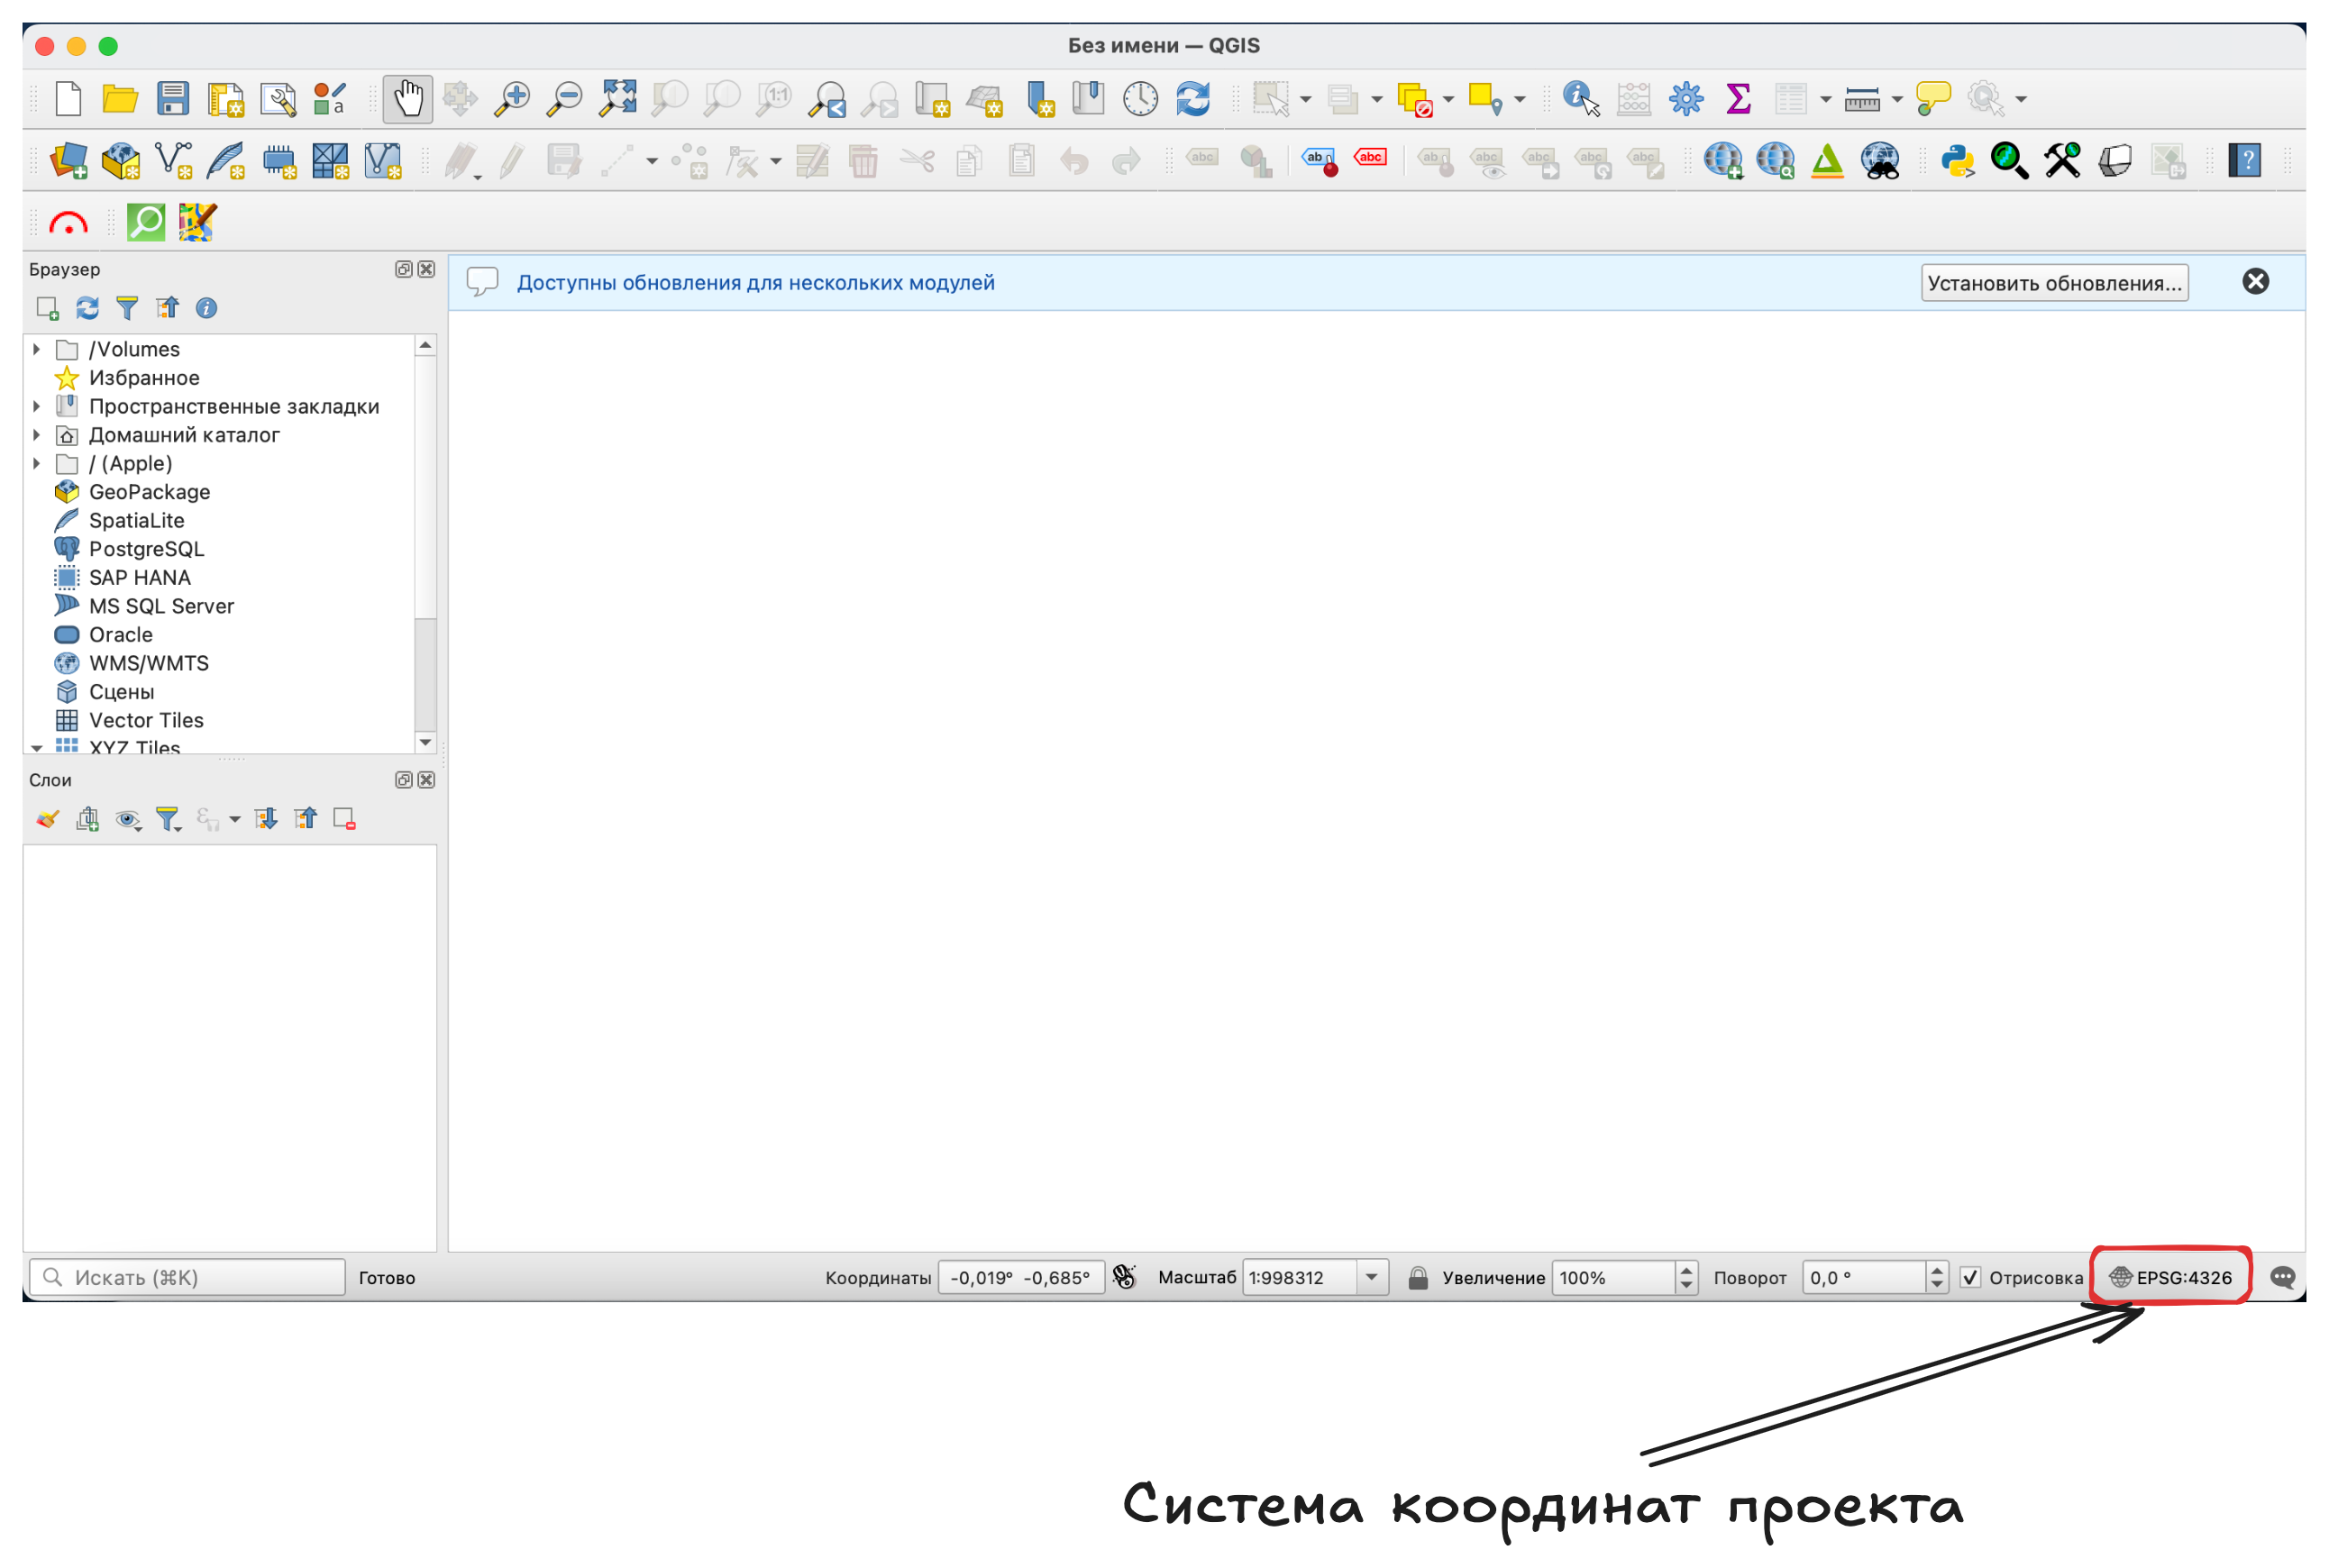Select WMS/WMTS in the browser panel
This screenshot has height=1568, width=2329.
148,663
